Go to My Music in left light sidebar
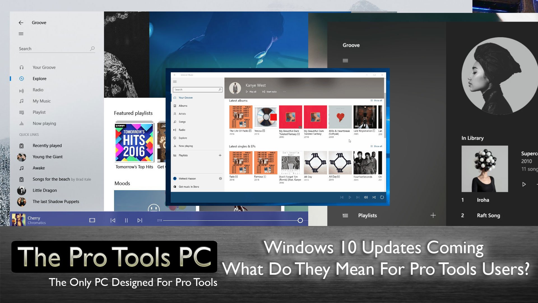Screen dimensions: 538x303 point(41,101)
